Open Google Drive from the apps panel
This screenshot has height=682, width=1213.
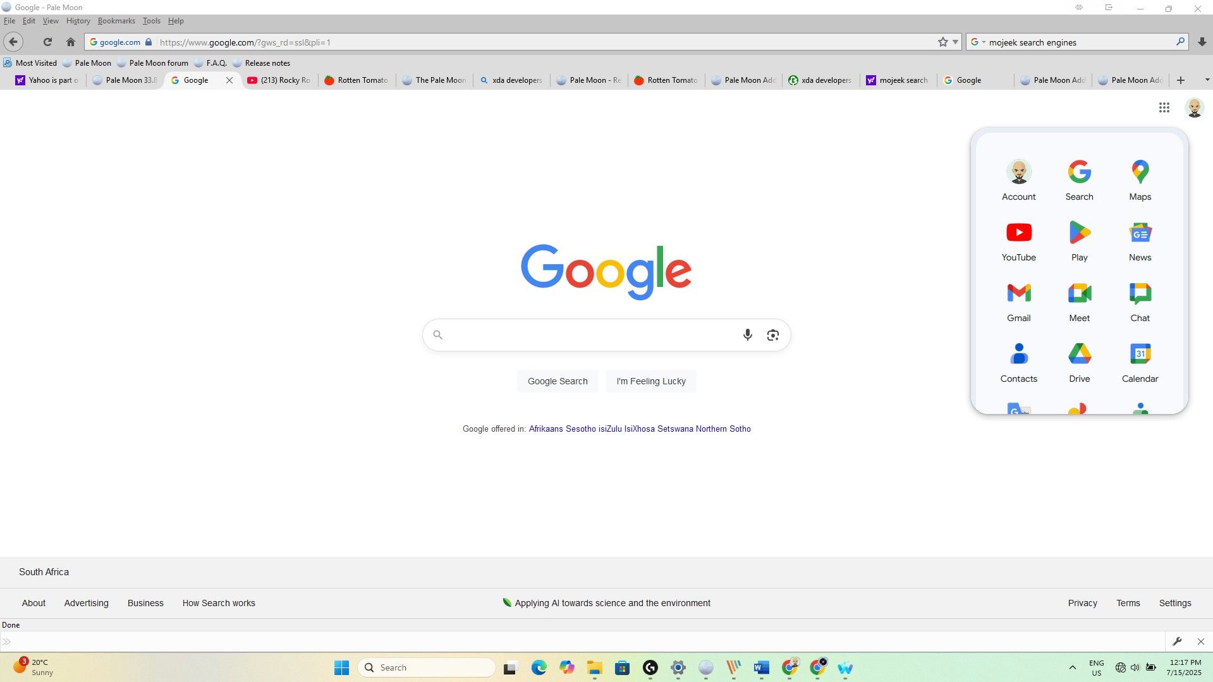click(x=1079, y=363)
